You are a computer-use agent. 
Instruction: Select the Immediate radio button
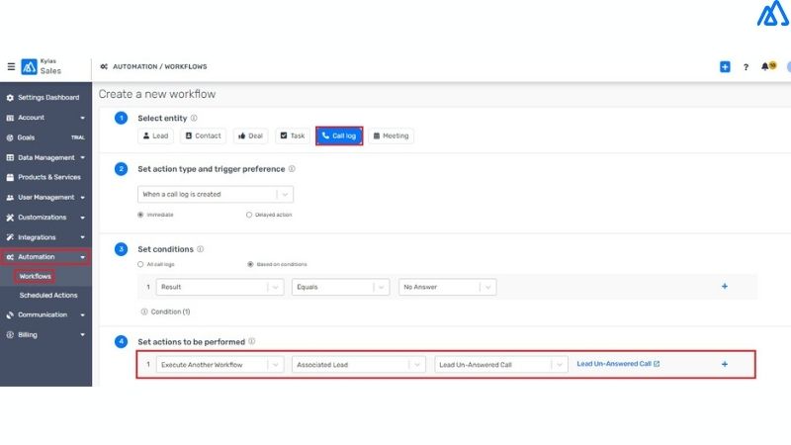pyautogui.click(x=140, y=215)
